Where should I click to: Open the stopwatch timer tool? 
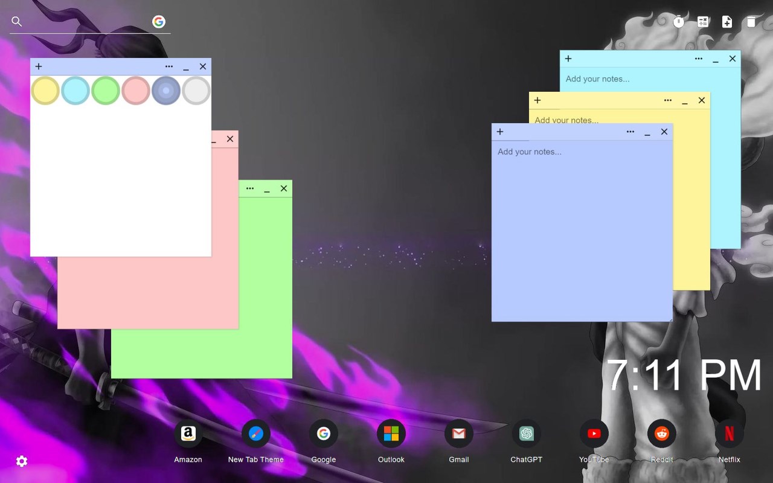tap(679, 22)
